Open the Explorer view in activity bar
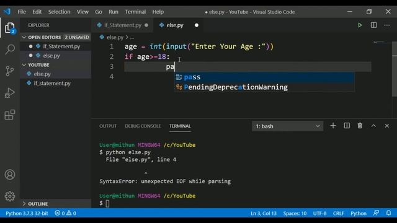The height and width of the screenshot is (223, 397). click(10, 28)
